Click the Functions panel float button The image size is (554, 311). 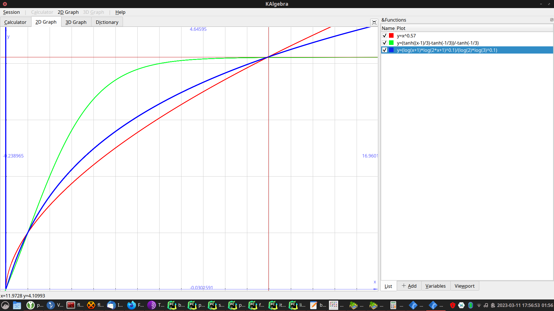551,20
